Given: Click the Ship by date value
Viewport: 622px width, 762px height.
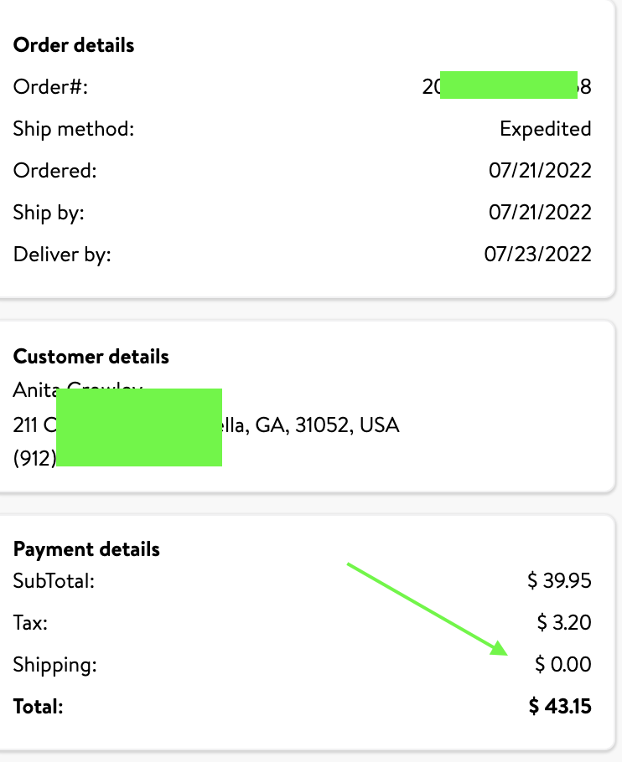Looking at the screenshot, I should pyautogui.click(x=540, y=213).
